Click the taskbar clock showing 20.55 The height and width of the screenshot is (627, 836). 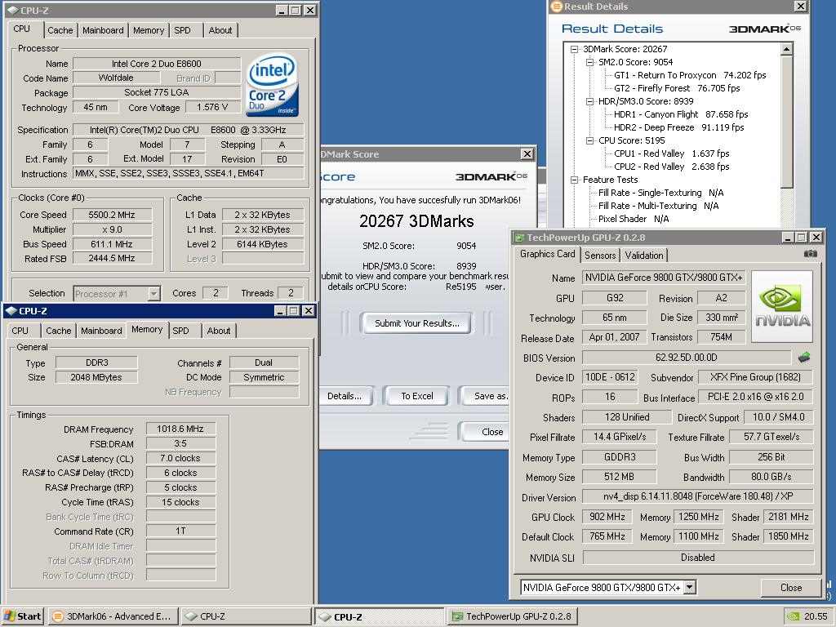(x=816, y=616)
